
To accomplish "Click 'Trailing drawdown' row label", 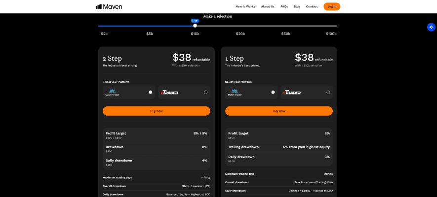I will pyautogui.click(x=243, y=147).
